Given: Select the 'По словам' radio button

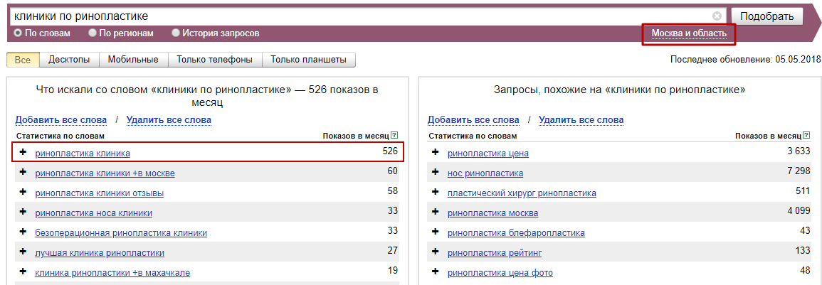Looking at the screenshot, I should tap(19, 33).
